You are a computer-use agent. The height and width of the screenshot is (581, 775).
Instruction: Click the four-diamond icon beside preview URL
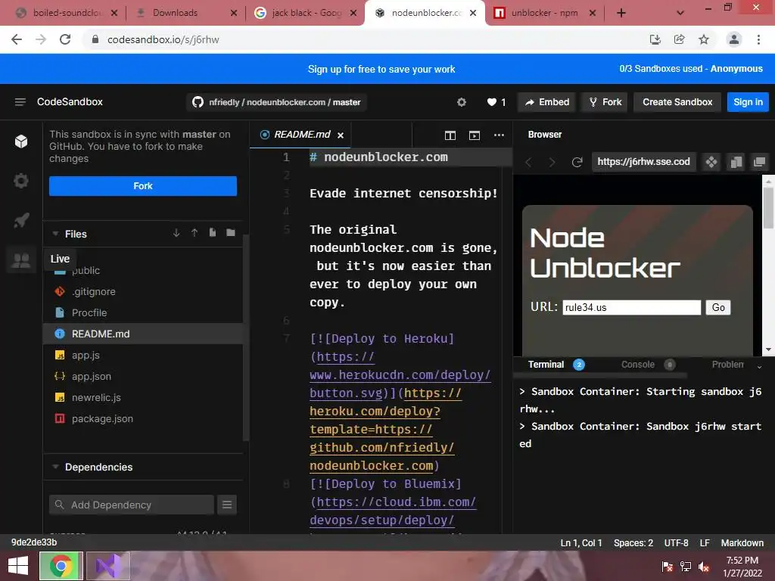[x=711, y=162]
